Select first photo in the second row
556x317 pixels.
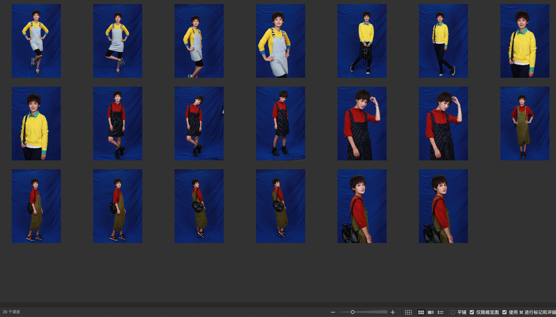[36, 123]
